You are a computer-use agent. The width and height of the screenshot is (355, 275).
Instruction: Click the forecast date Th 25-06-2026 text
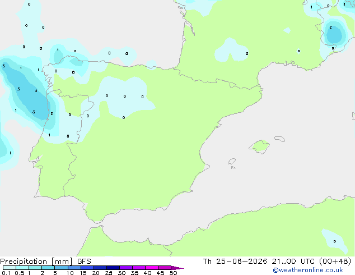[235, 262]
